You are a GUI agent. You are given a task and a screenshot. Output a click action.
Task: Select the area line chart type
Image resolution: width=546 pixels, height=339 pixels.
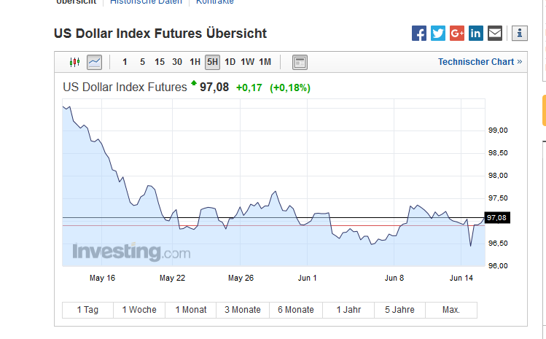[x=94, y=62]
